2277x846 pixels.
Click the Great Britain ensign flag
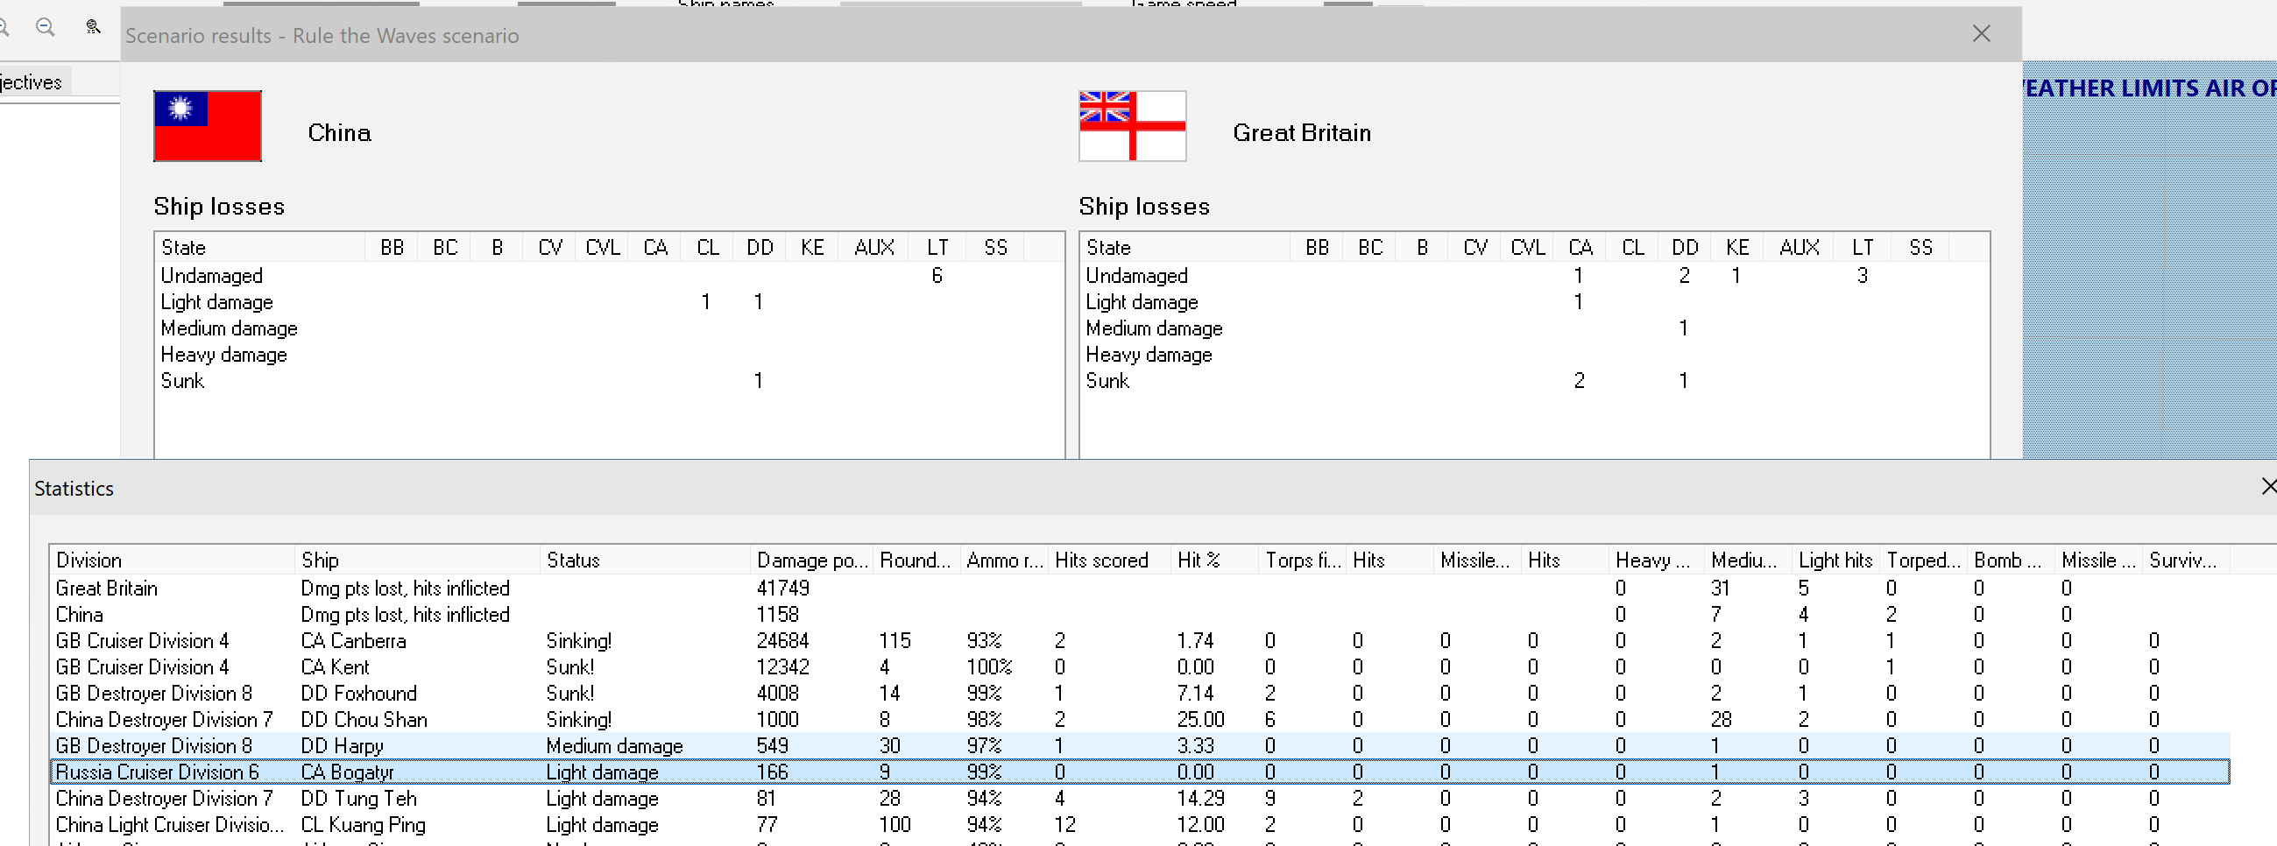(1132, 126)
